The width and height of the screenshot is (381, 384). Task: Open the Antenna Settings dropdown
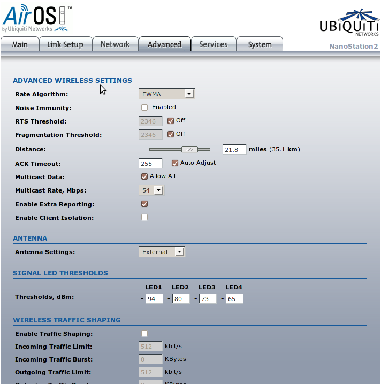pos(162,252)
